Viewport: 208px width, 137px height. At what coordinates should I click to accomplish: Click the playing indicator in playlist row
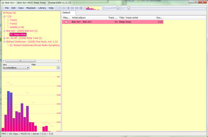[66, 22]
